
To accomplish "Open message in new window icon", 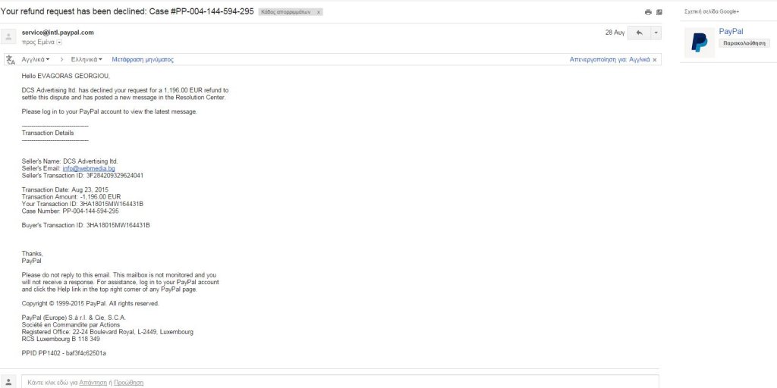I will 659,12.
